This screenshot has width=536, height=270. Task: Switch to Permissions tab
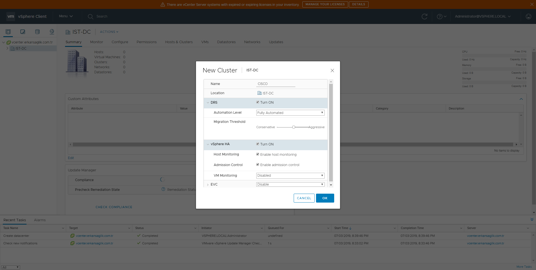click(x=147, y=42)
